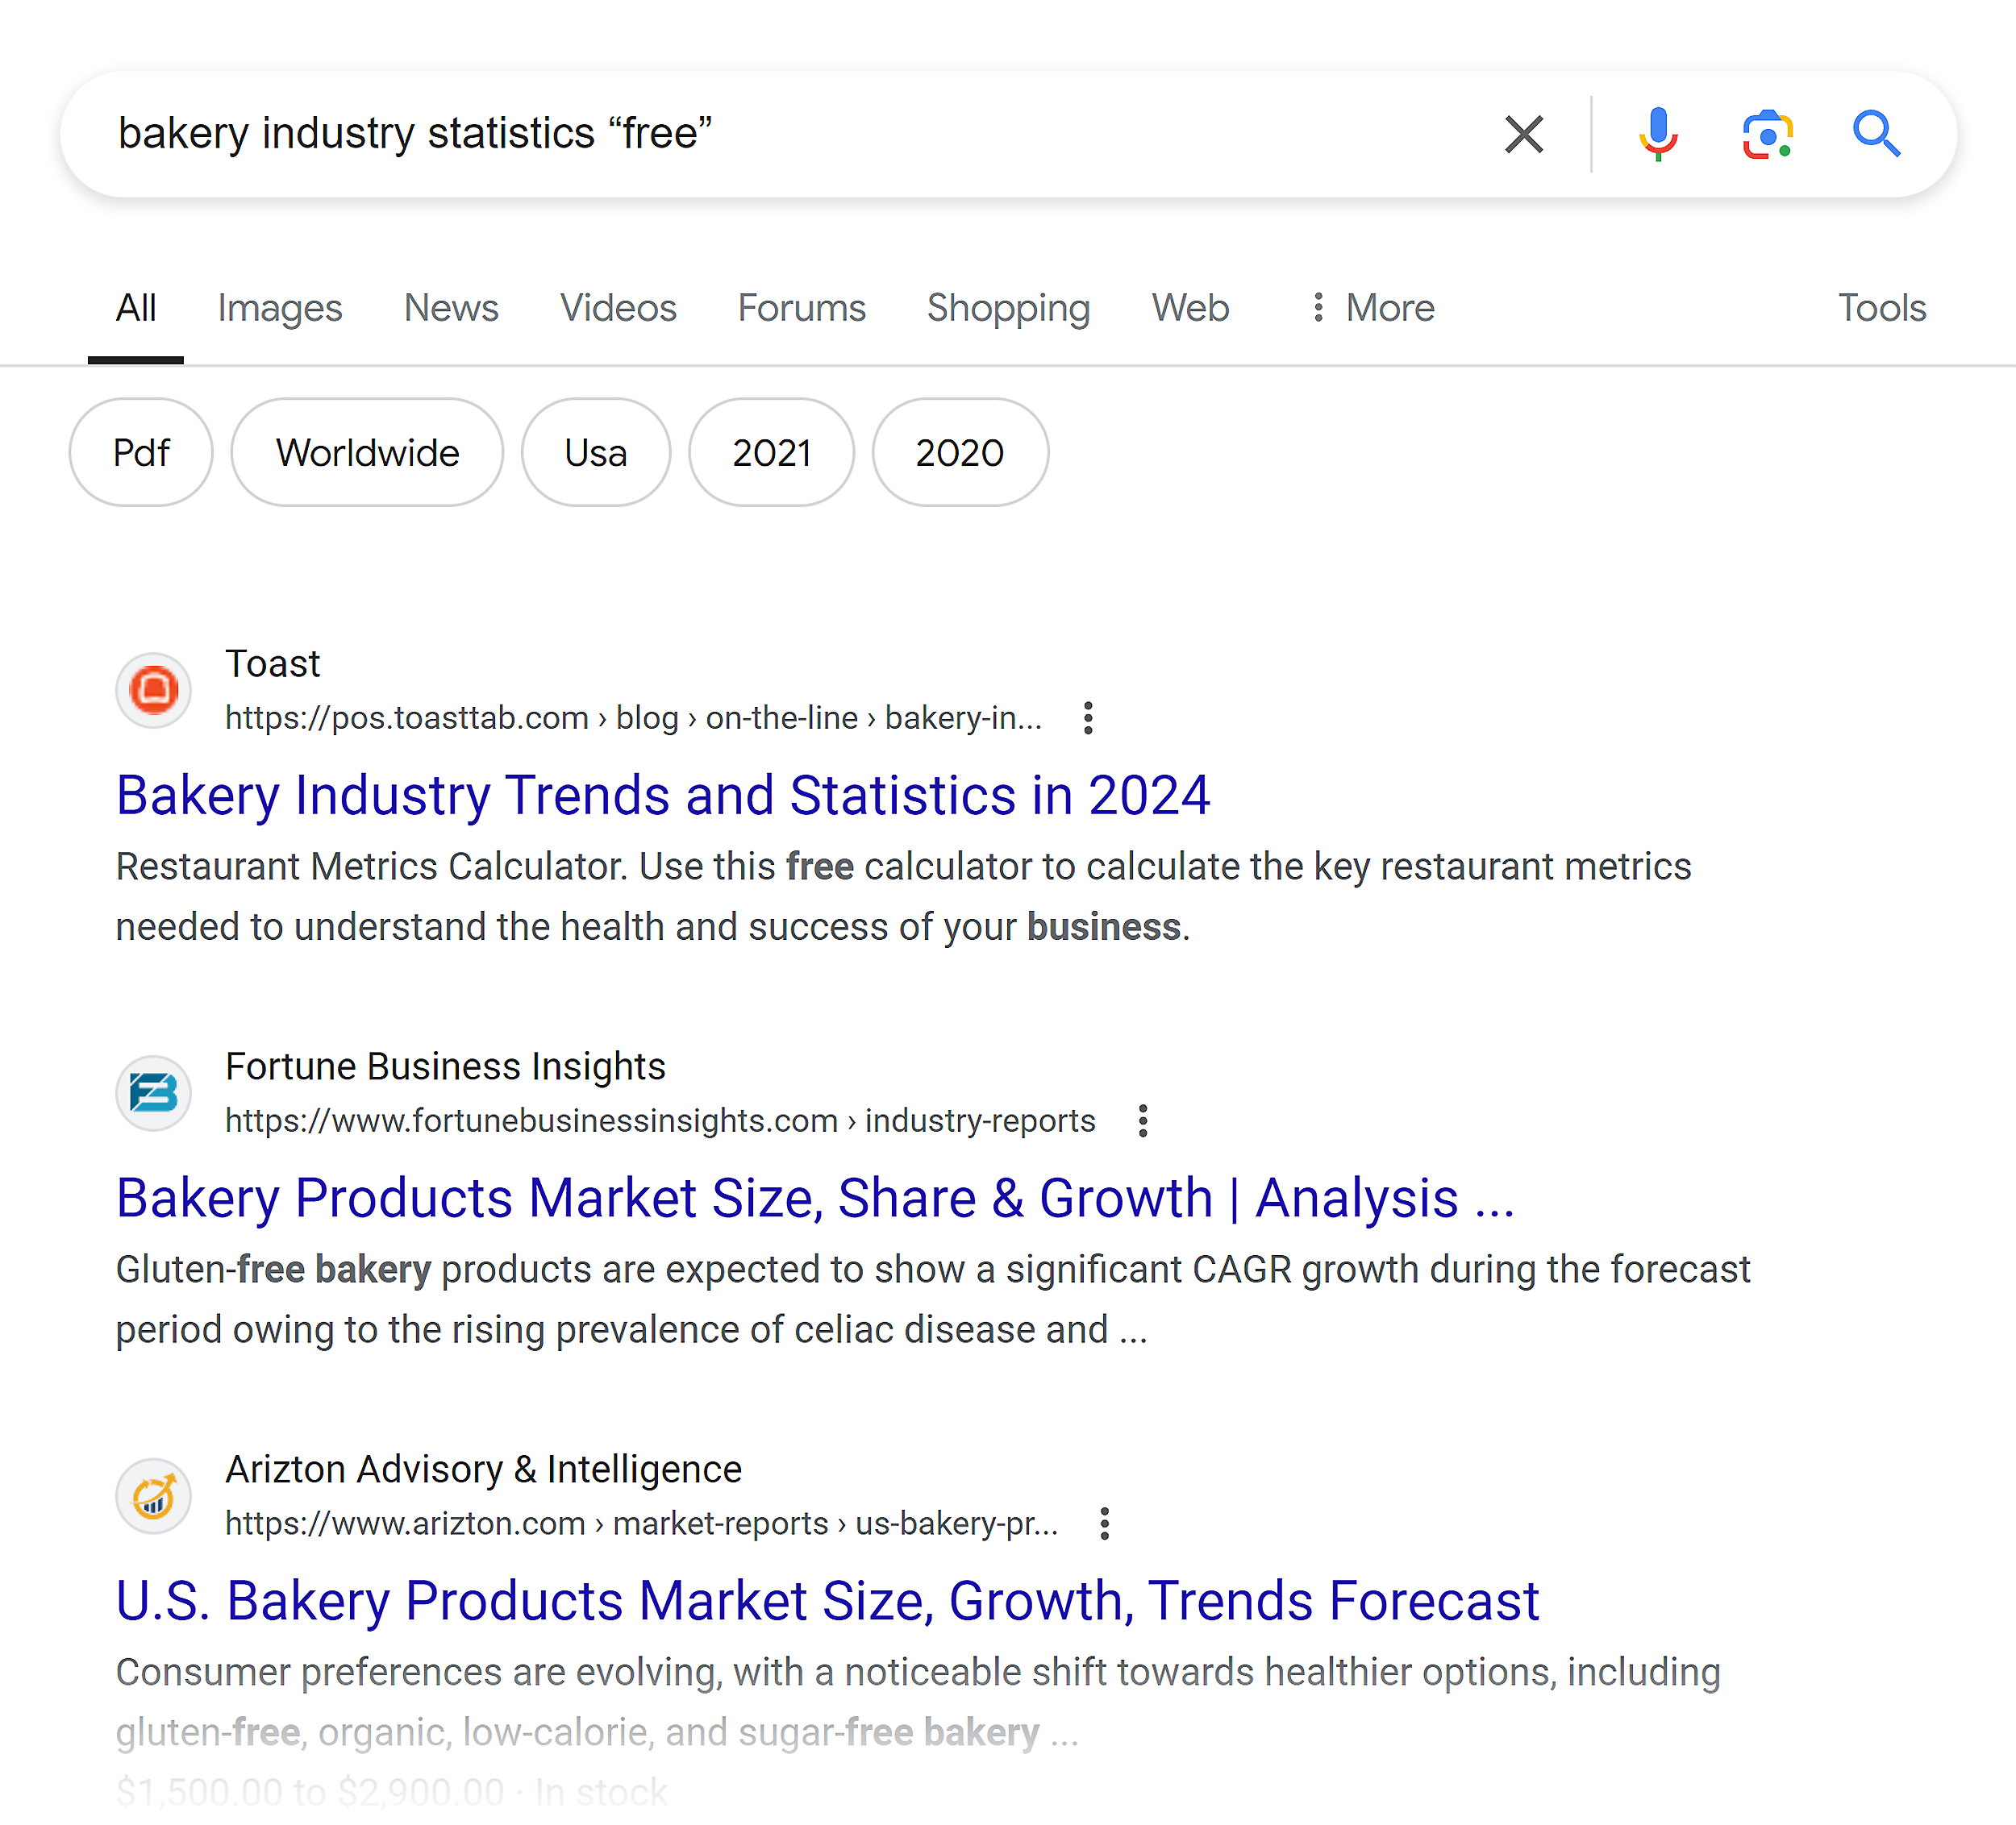Viewport: 2016px width, 1825px height.
Task: Switch to the Images search tab
Action: point(279,306)
